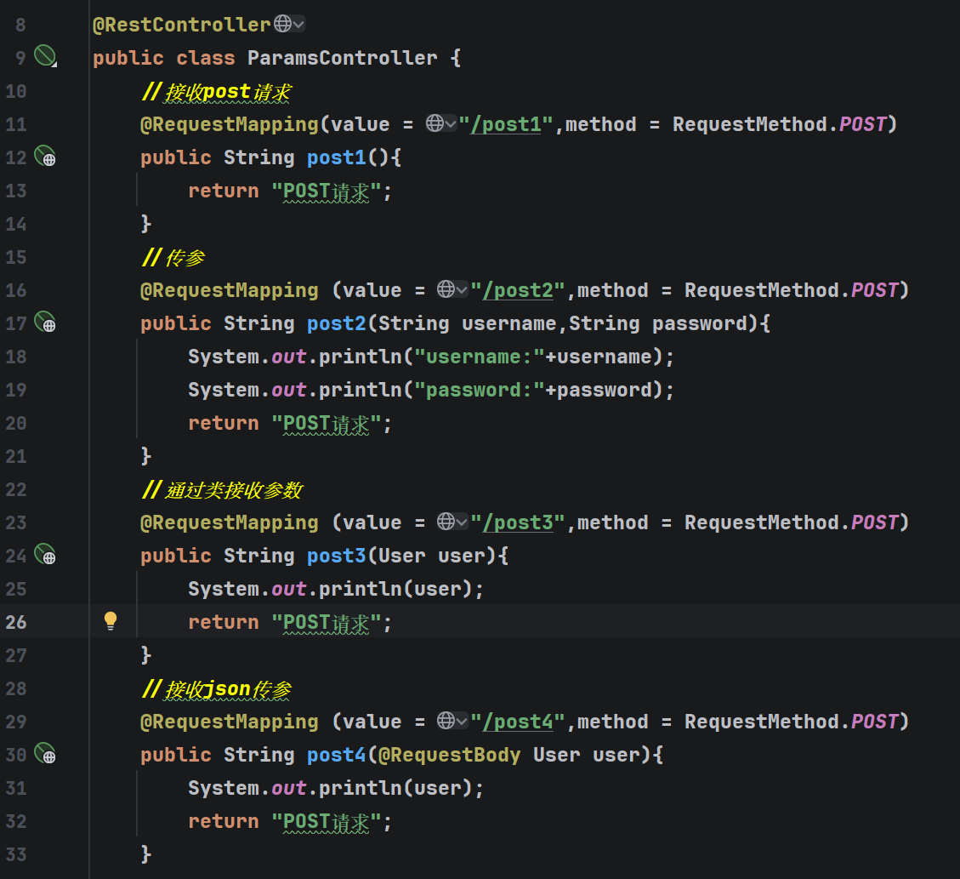Image resolution: width=960 pixels, height=879 pixels.
Task: Click line number 26 in the gutter
Action: 16,622
